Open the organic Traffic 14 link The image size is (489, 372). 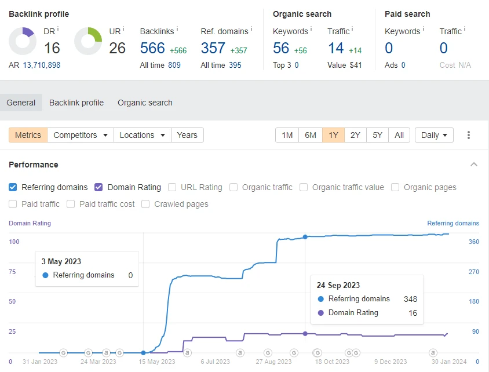pyautogui.click(x=336, y=48)
